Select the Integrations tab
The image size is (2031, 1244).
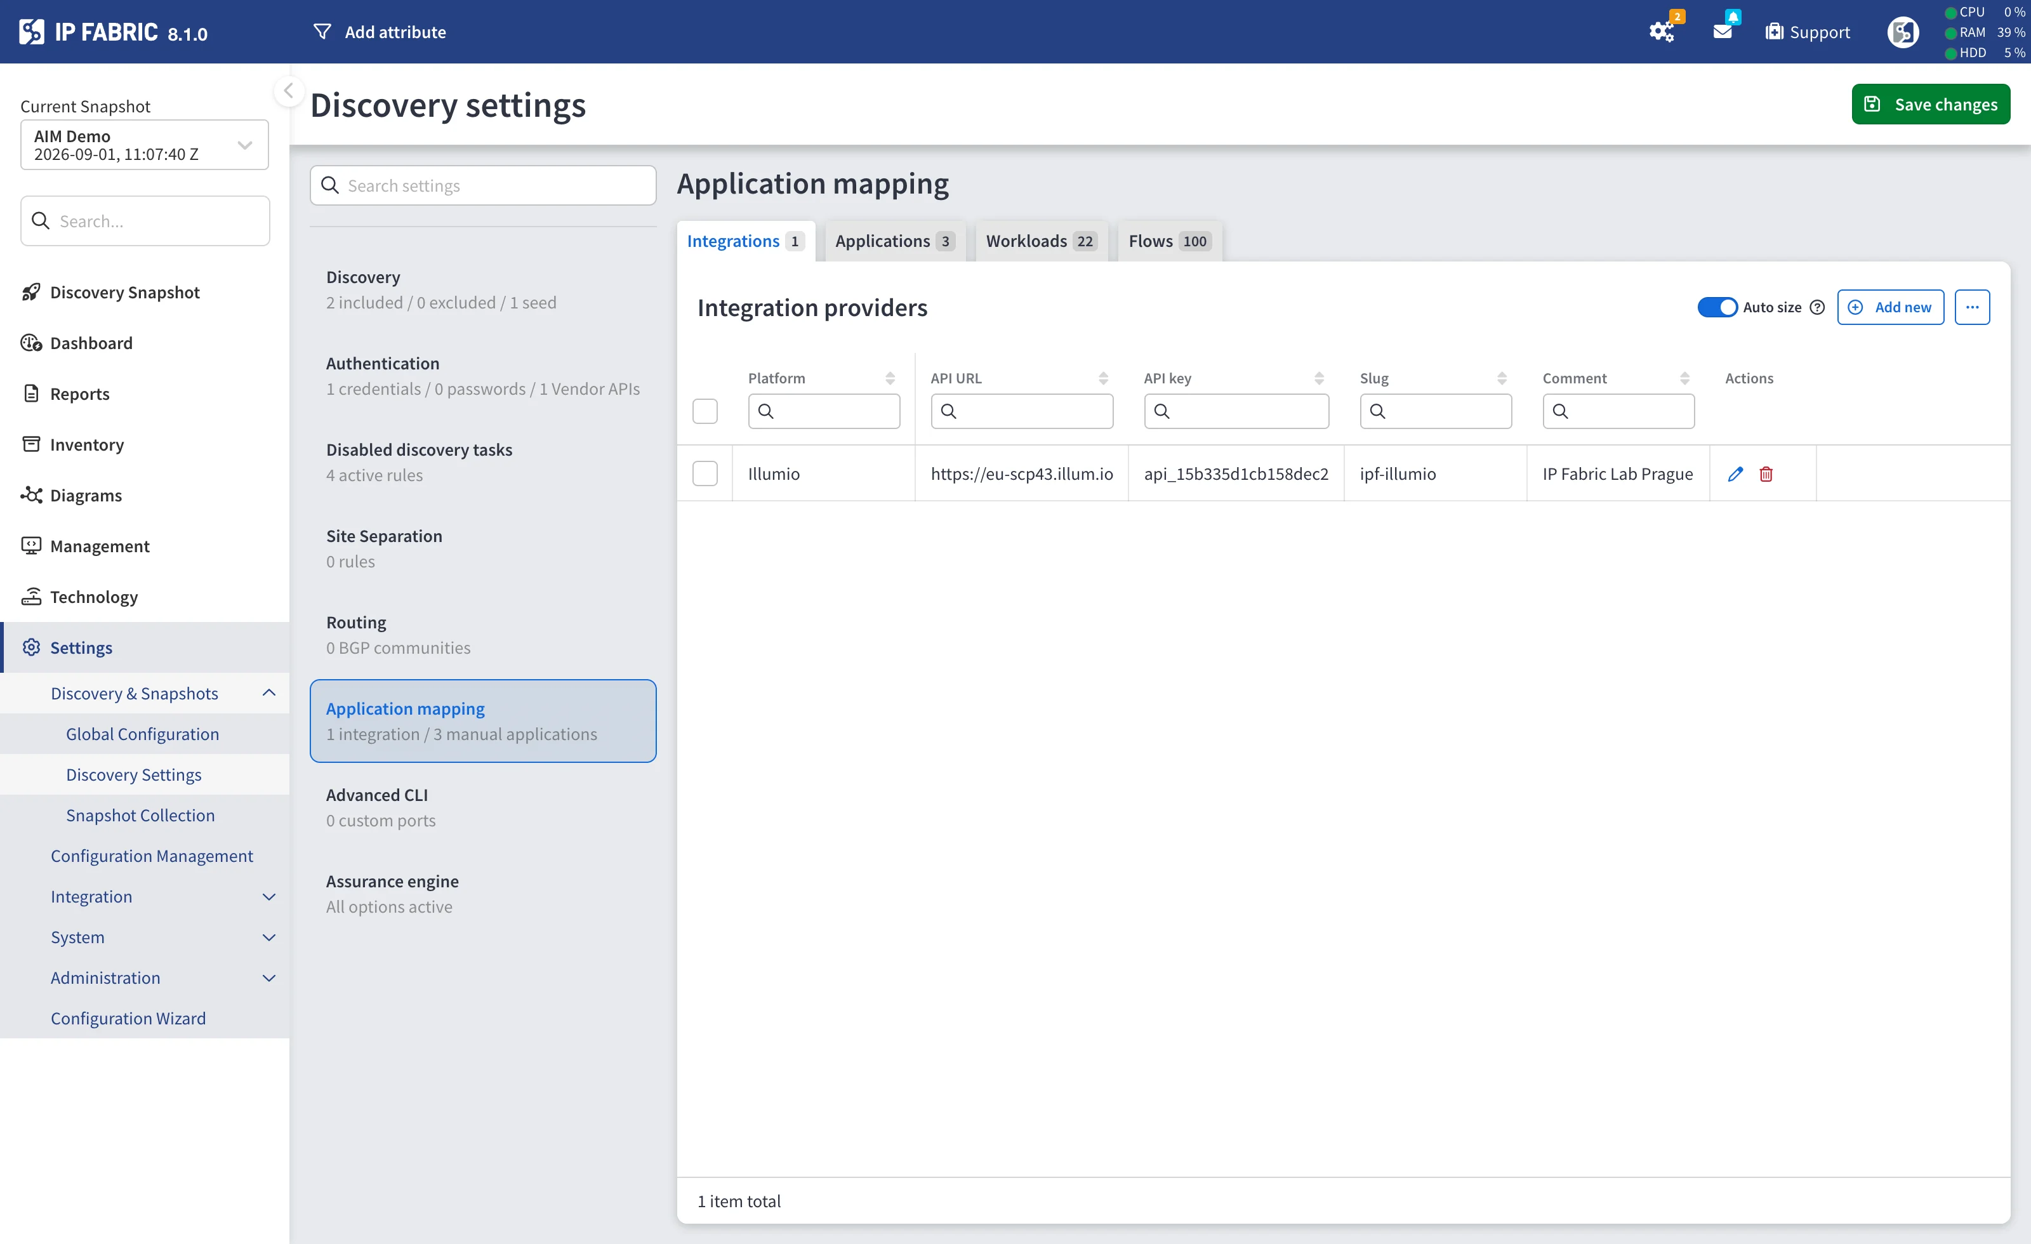point(745,241)
